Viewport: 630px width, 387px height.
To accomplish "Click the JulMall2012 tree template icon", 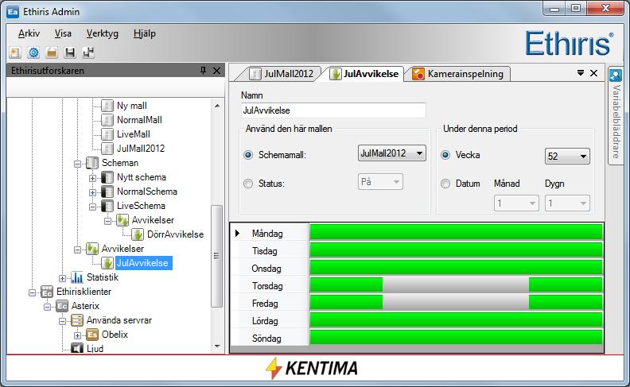I will (107, 149).
